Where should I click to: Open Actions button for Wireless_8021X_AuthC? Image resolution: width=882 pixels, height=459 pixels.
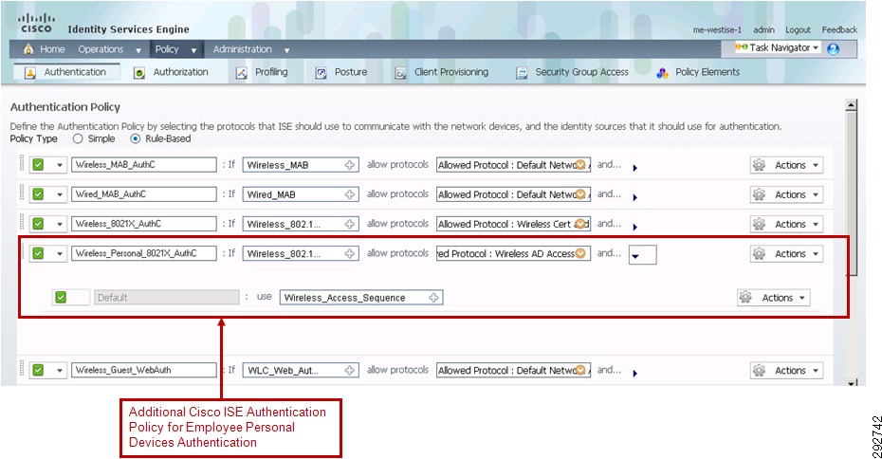tap(786, 224)
